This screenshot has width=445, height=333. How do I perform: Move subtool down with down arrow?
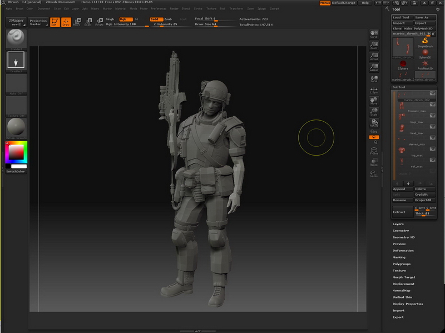point(408,183)
